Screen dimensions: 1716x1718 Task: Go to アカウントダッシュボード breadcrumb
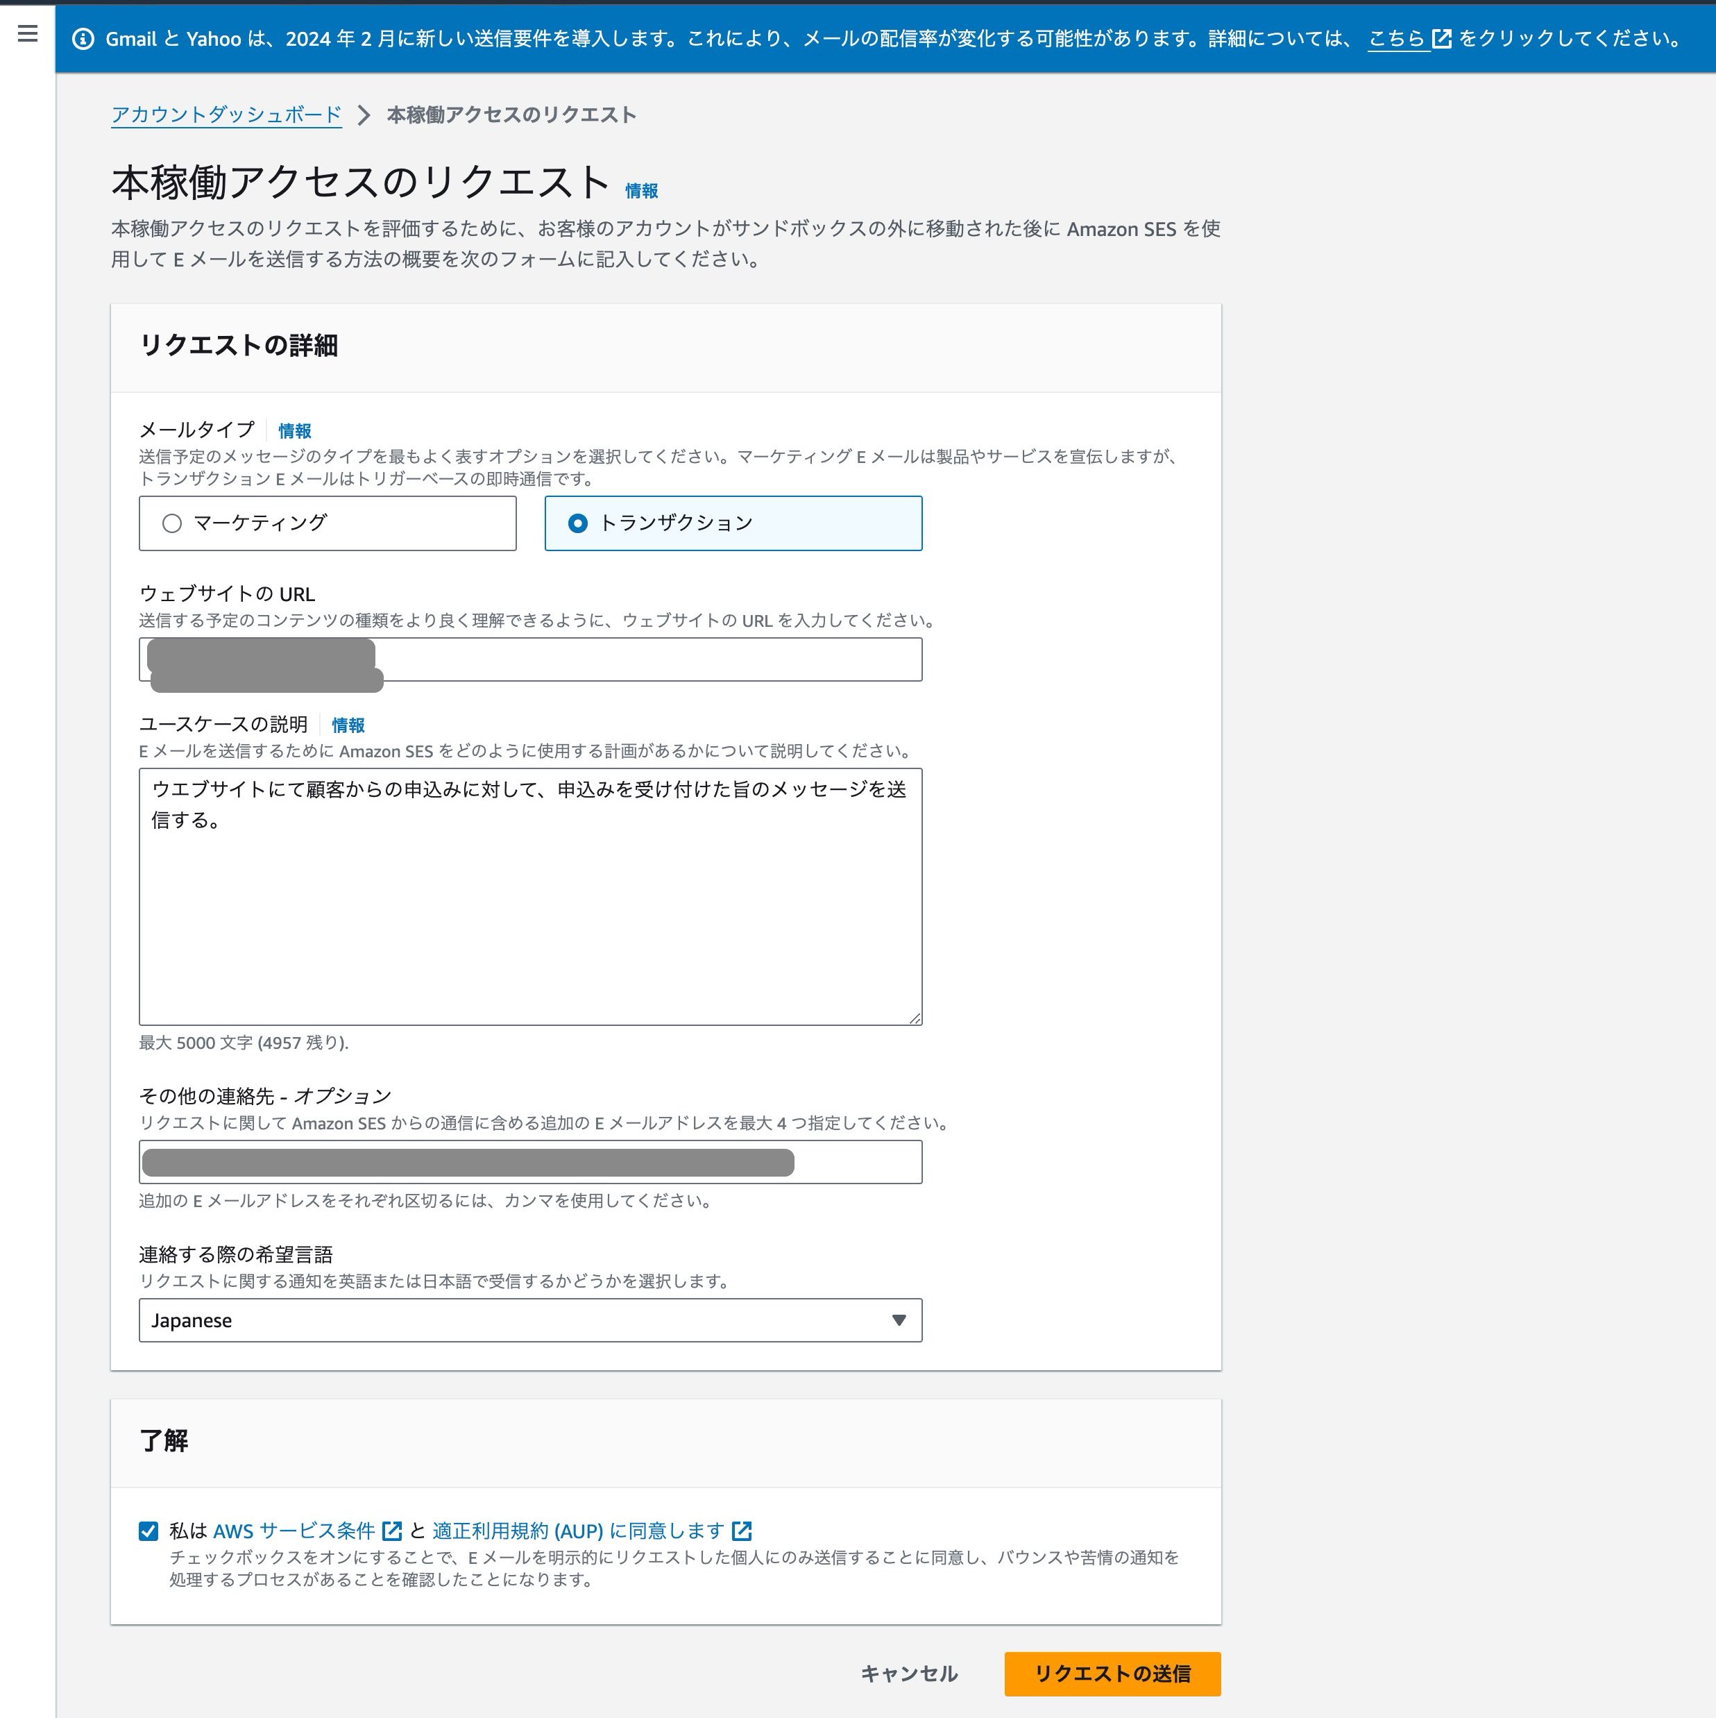(226, 115)
